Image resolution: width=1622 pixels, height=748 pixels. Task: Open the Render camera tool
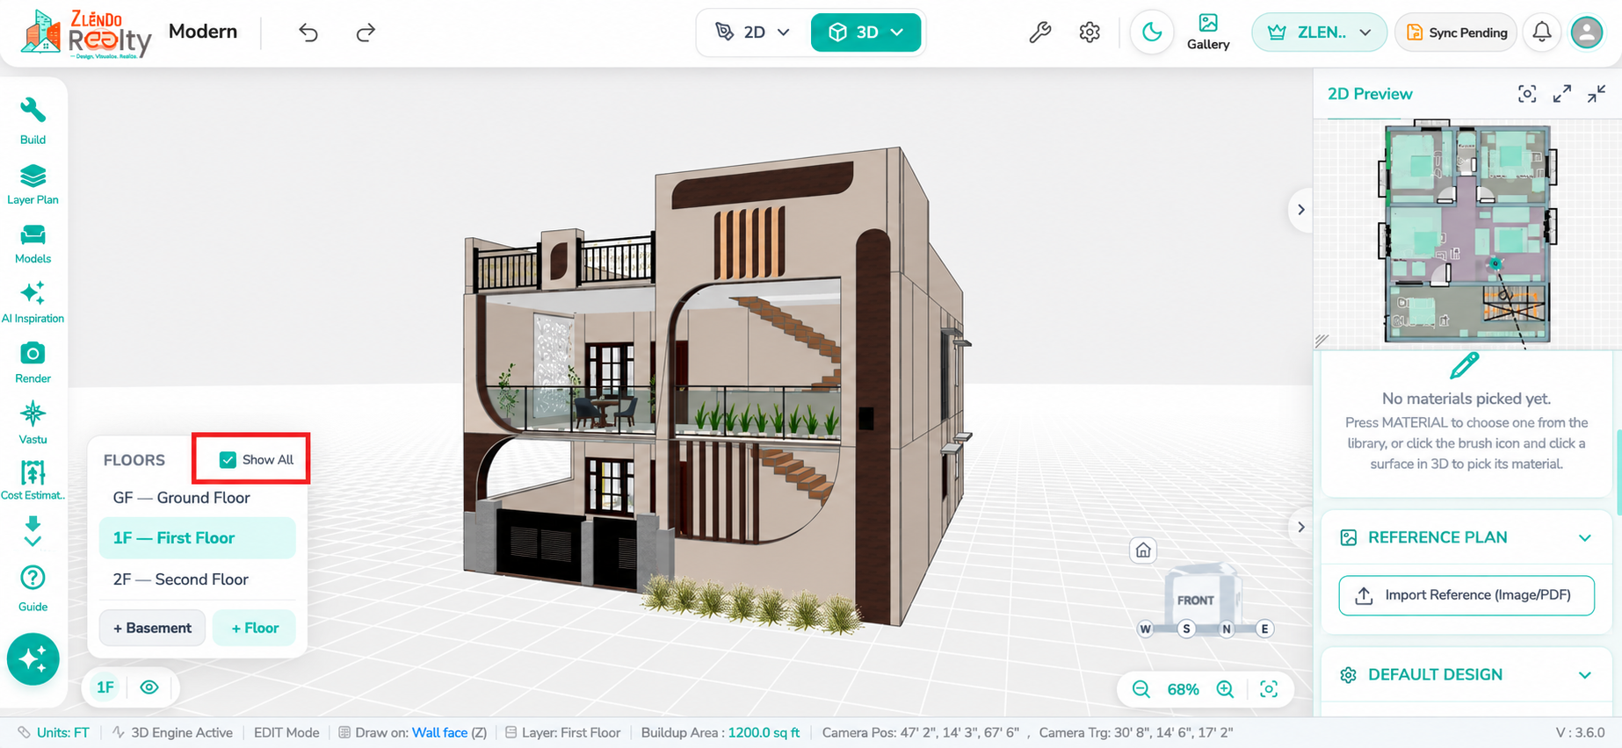coord(33,363)
